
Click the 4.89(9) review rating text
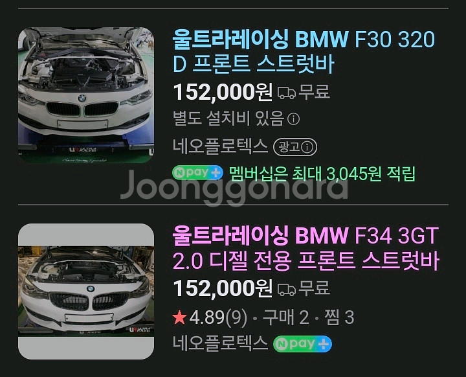(218, 317)
